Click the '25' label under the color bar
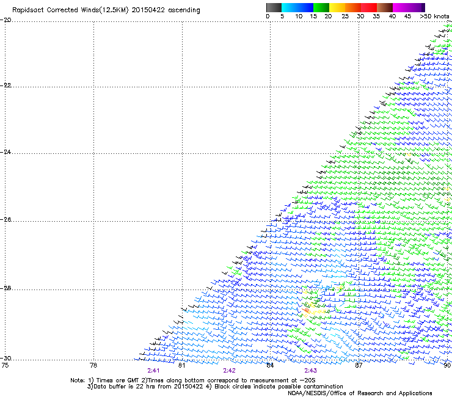452x397 pixels. coord(345,16)
